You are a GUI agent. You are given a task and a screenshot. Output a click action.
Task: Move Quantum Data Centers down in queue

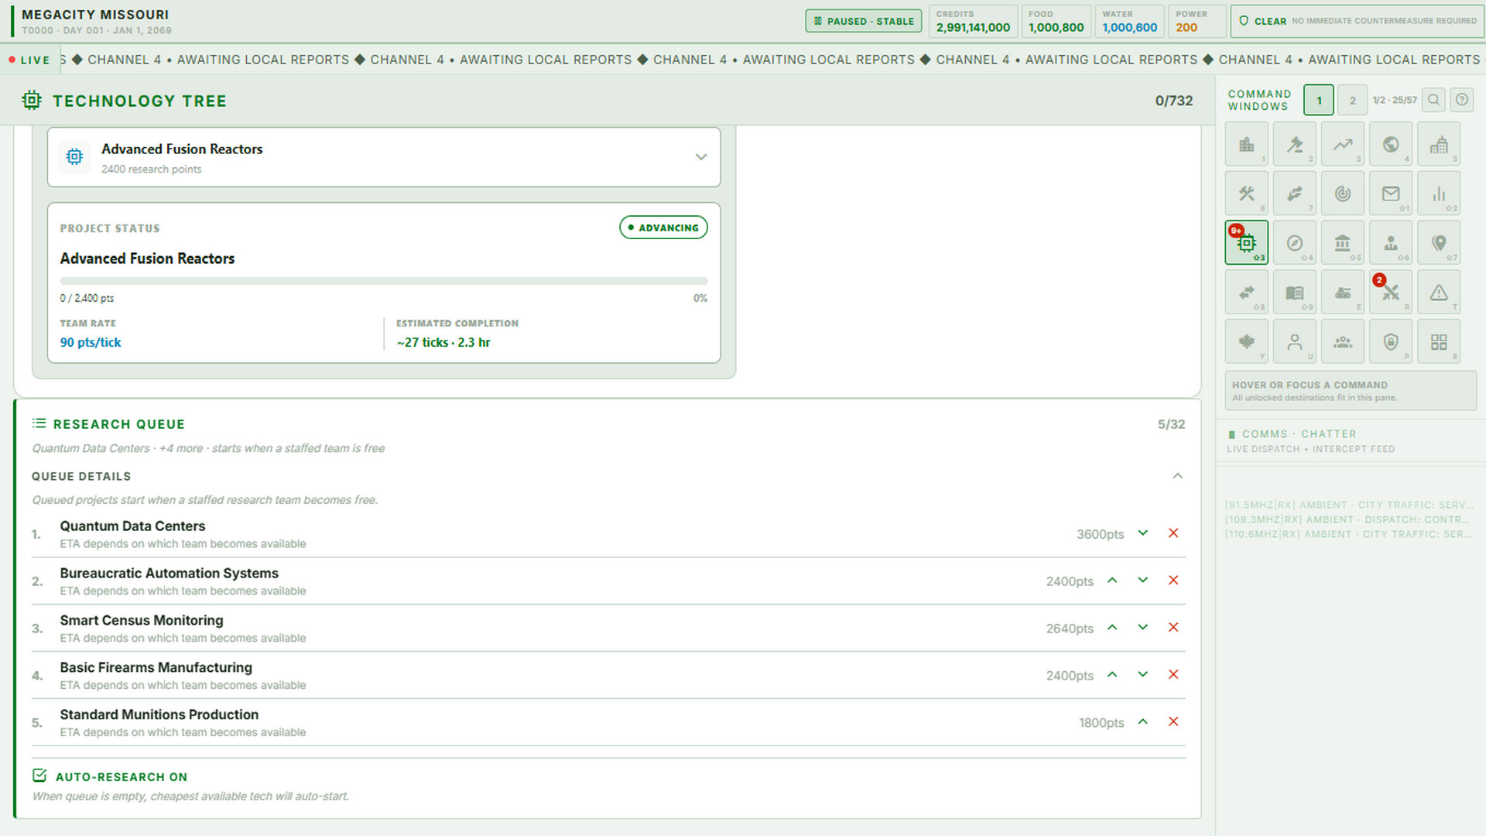(1143, 533)
